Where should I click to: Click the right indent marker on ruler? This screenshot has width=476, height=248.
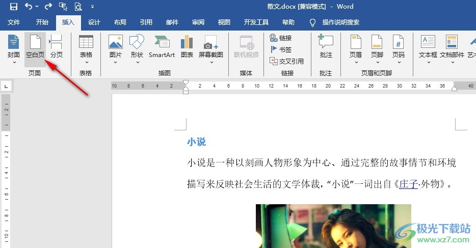tap(455, 89)
